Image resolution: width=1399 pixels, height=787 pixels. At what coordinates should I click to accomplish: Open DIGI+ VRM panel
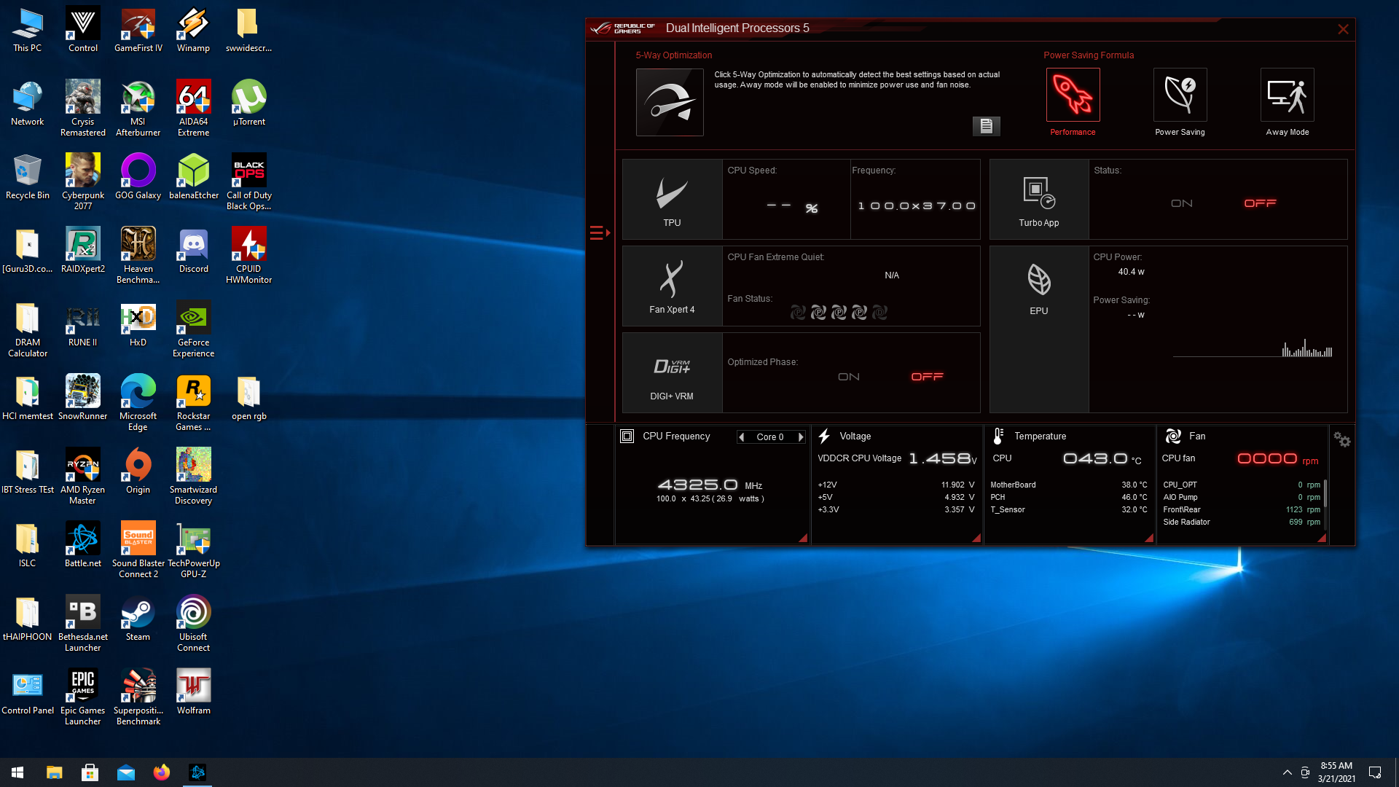(672, 372)
